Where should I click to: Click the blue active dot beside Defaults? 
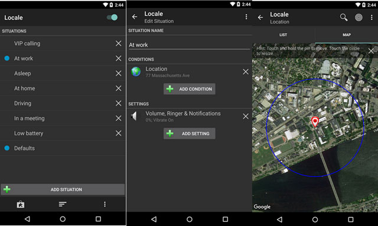(x=7, y=148)
